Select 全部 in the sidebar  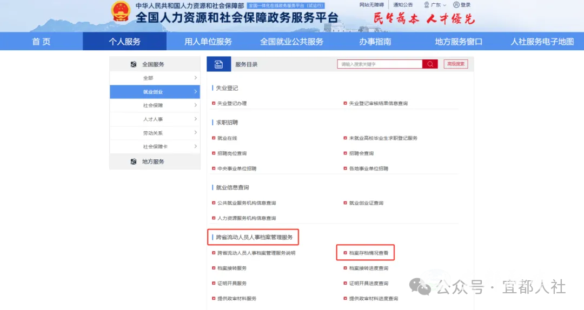coord(155,78)
